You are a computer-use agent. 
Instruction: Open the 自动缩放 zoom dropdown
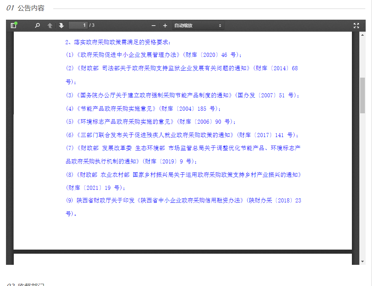click(x=198, y=26)
